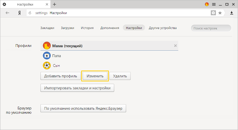
Task: Go to История tab
Action: [87, 28]
